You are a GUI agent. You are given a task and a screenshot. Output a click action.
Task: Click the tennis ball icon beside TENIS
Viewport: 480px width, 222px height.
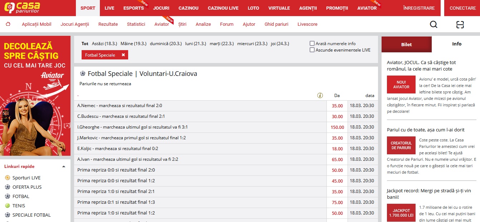[8, 206]
